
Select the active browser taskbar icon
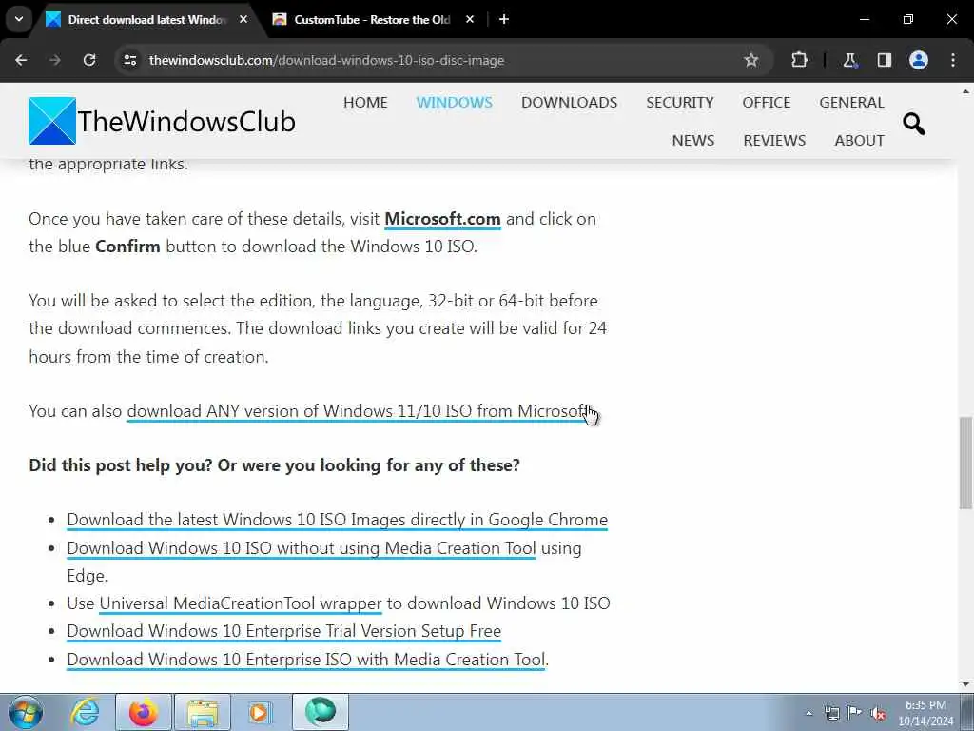(x=320, y=712)
